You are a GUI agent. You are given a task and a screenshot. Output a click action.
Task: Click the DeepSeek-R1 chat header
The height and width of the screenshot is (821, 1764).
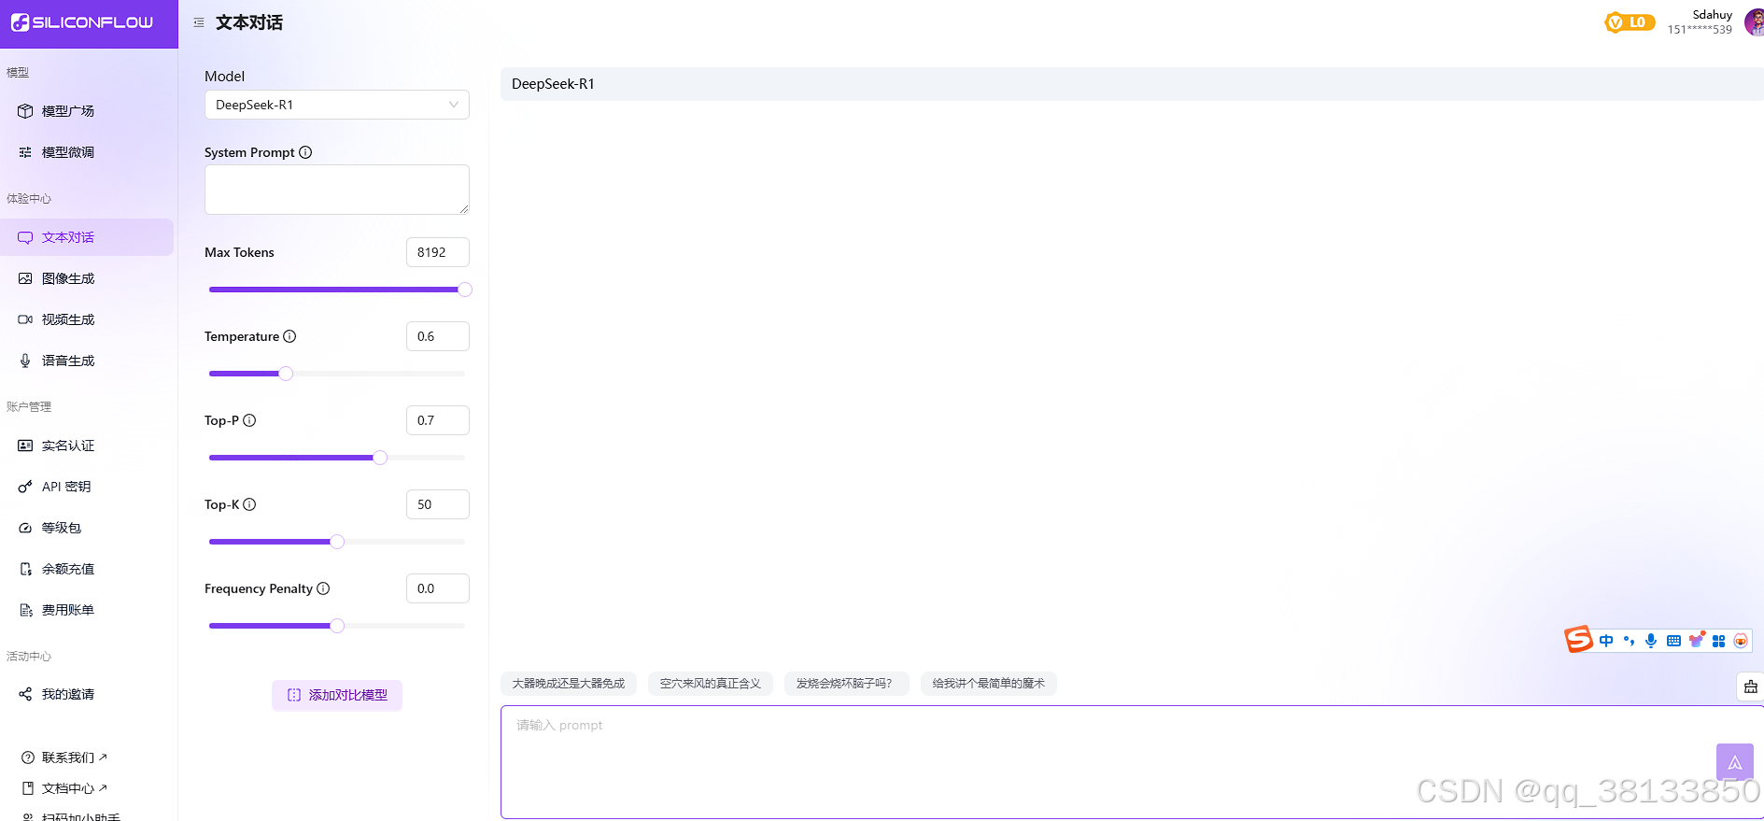(1132, 84)
